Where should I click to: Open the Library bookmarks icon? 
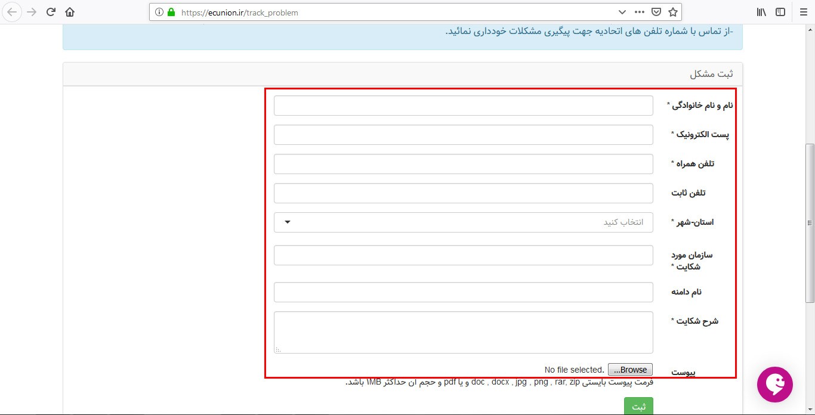click(761, 12)
